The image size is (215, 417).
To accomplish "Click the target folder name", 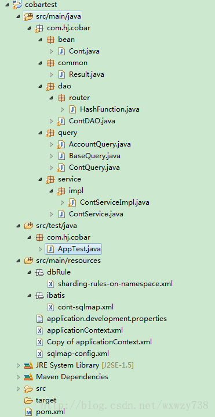I will (46, 400).
